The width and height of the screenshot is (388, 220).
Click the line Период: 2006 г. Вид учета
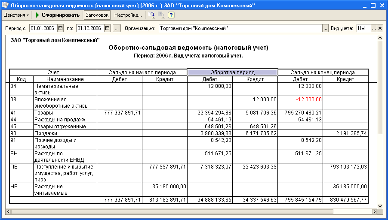click(x=188, y=56)
